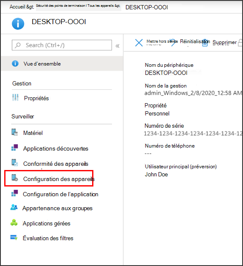Click the admin_Windows_2/8/2020 management name value
The height and width of the screenshot is (266, 243).
tap(193, 93)
